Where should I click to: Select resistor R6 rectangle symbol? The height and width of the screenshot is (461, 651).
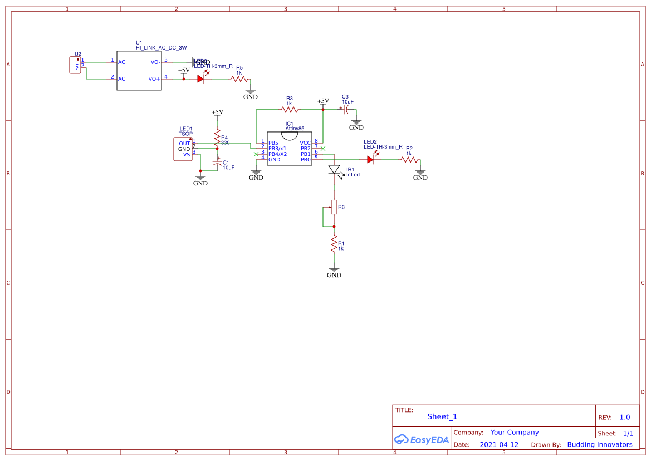(x=334, y=207)
